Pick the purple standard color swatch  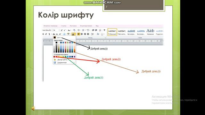75,57
